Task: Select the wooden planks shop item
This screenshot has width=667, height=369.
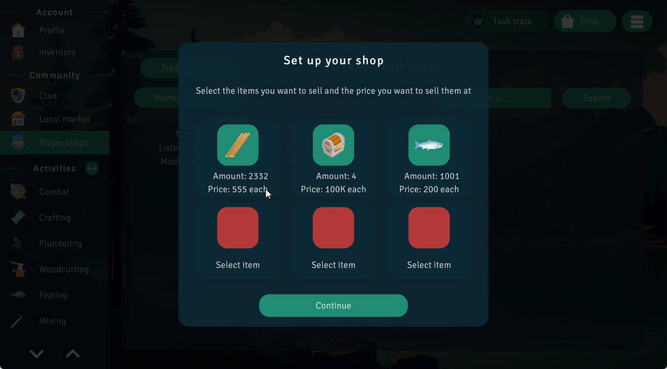Action: pos(238,145)
